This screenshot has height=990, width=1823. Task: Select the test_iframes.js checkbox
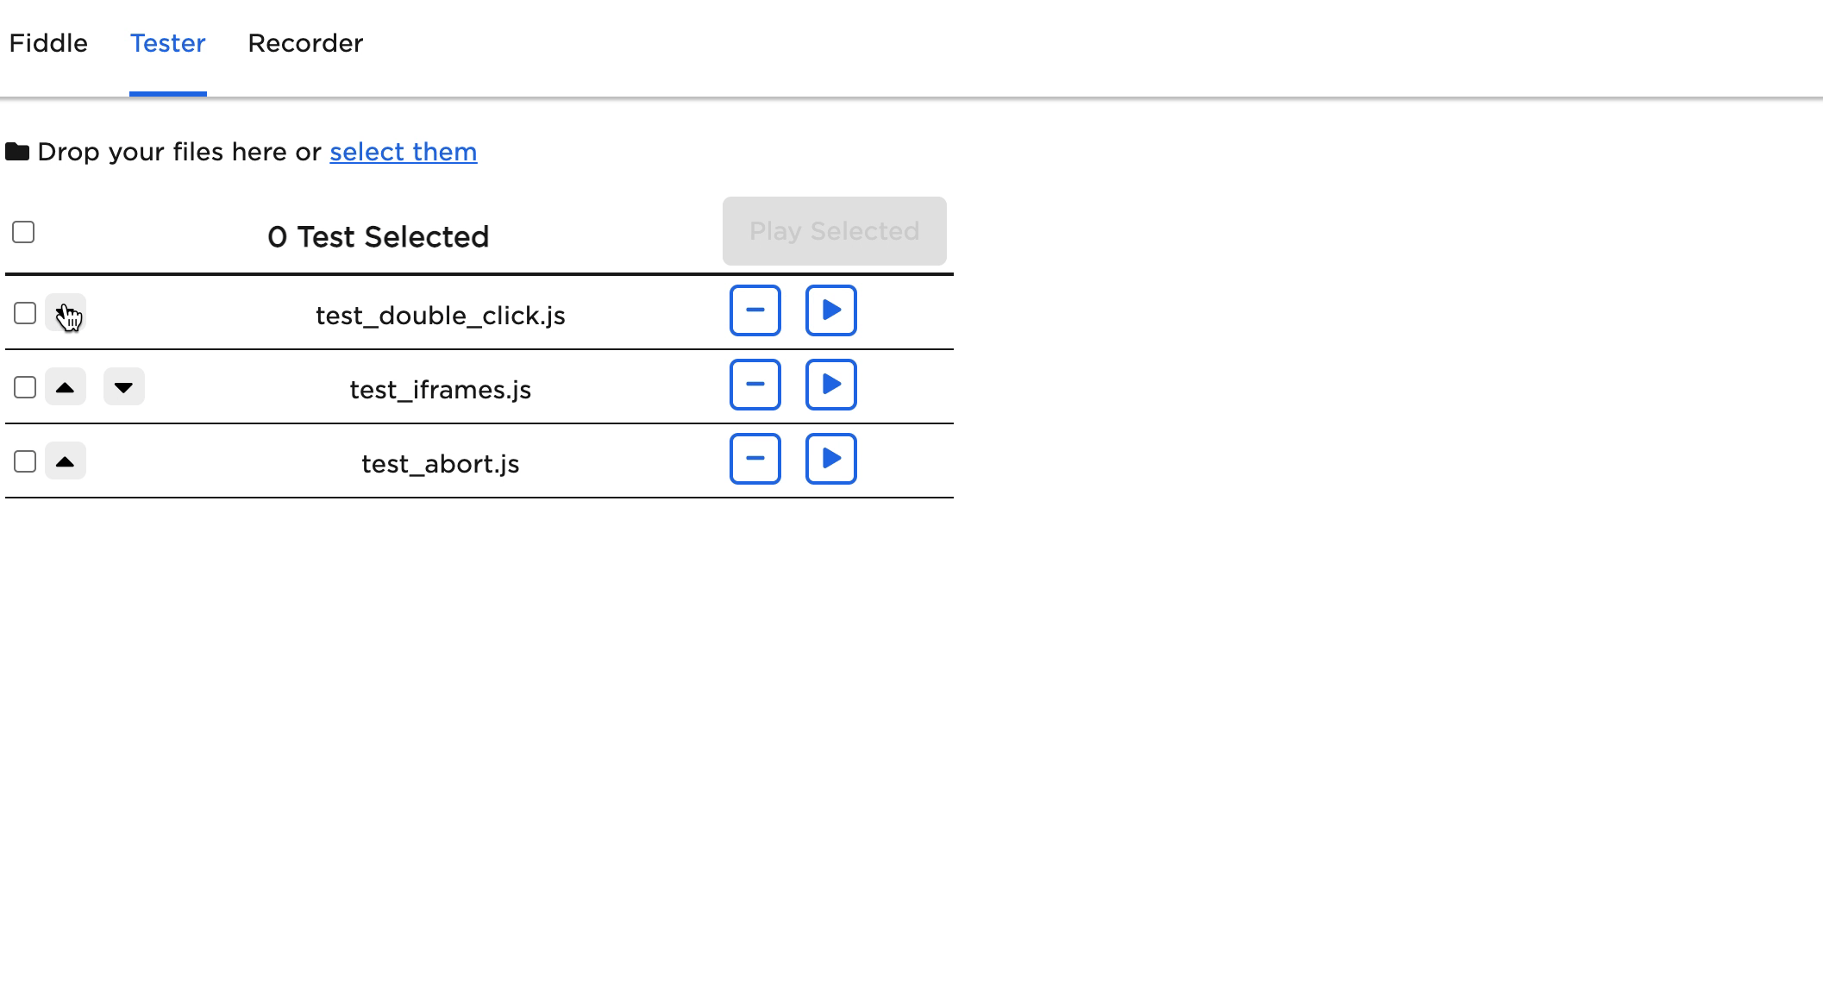coord(25,387)
